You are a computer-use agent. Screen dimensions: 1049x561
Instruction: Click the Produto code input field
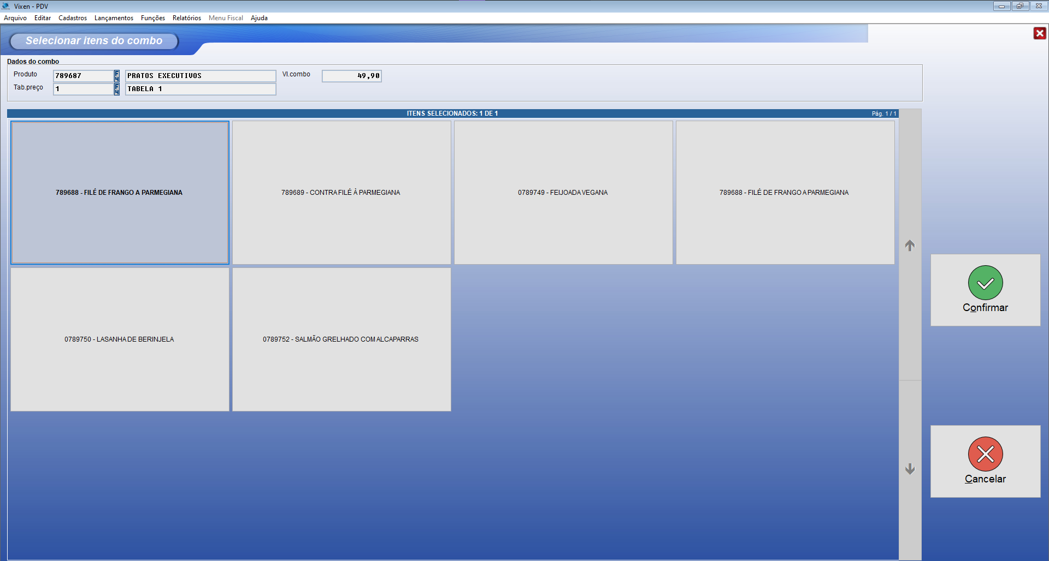tap(83, 76)
